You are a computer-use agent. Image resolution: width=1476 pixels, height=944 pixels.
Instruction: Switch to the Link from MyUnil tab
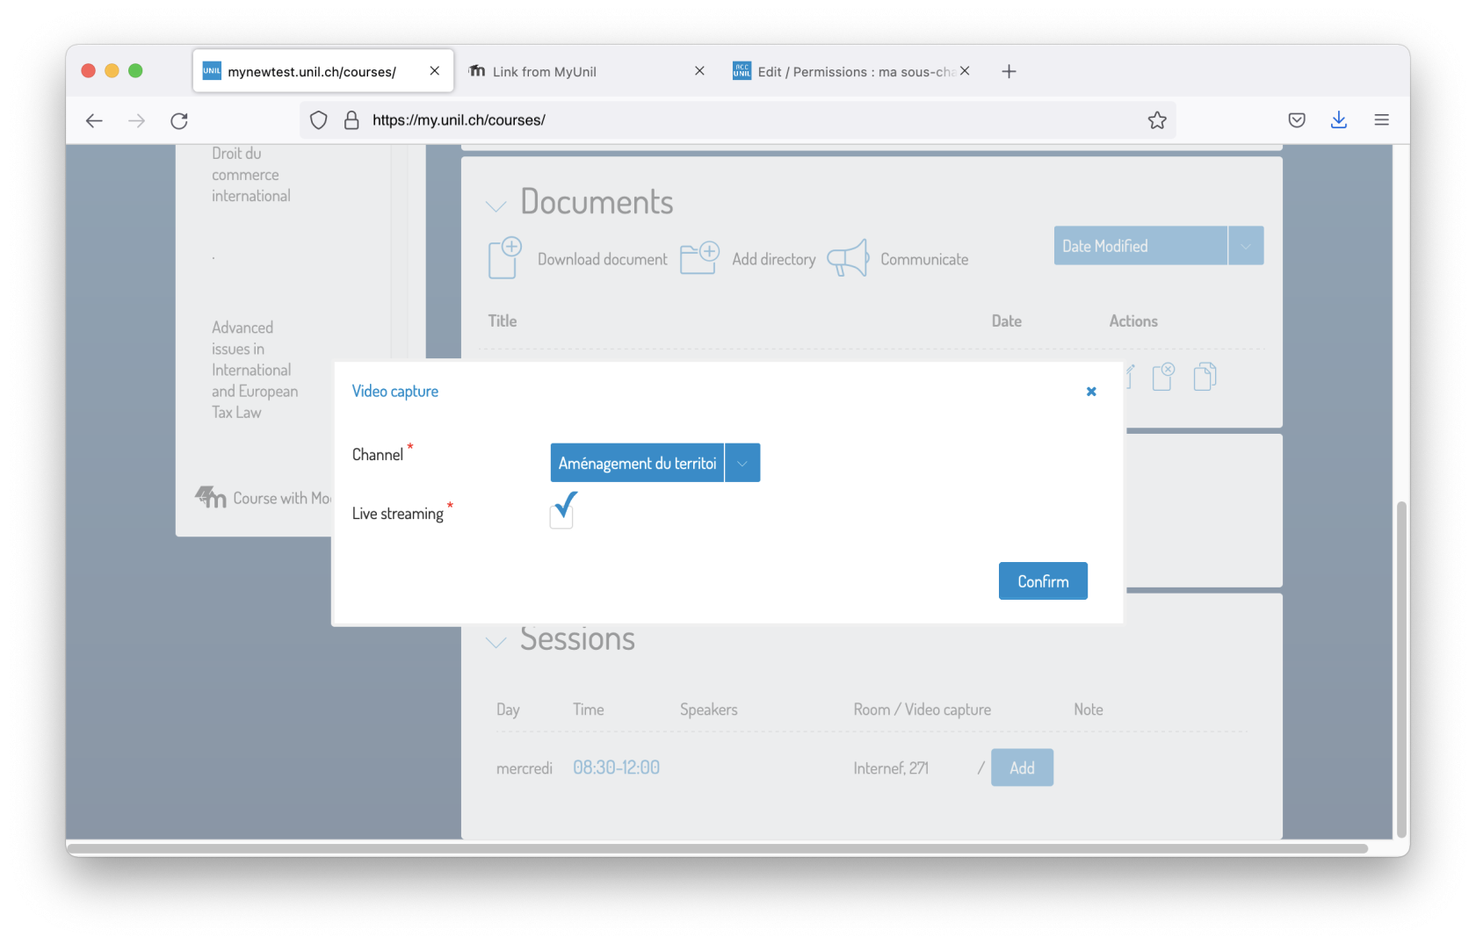[x=545, y=72]
